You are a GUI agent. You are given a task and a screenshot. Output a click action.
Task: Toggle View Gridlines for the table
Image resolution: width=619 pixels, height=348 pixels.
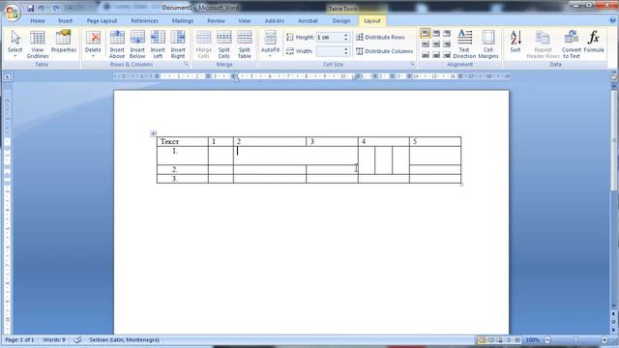38,44
